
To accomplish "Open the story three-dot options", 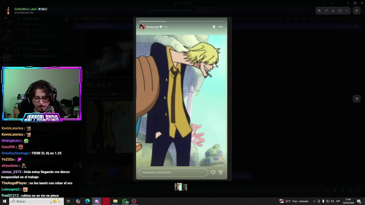I will 220,27.
